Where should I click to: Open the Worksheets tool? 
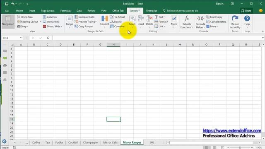[x=51, y=22]
